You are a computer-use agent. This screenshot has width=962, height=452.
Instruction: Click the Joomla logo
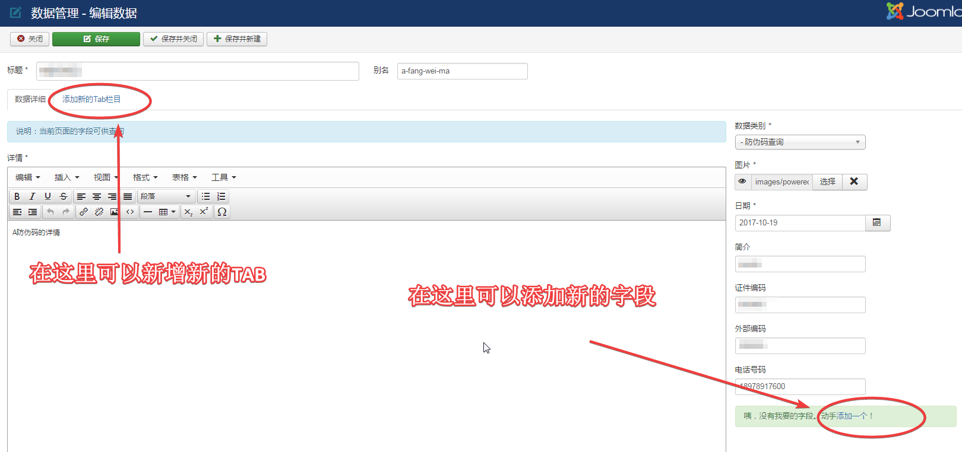pyautogui.click(x=923, y=11)
